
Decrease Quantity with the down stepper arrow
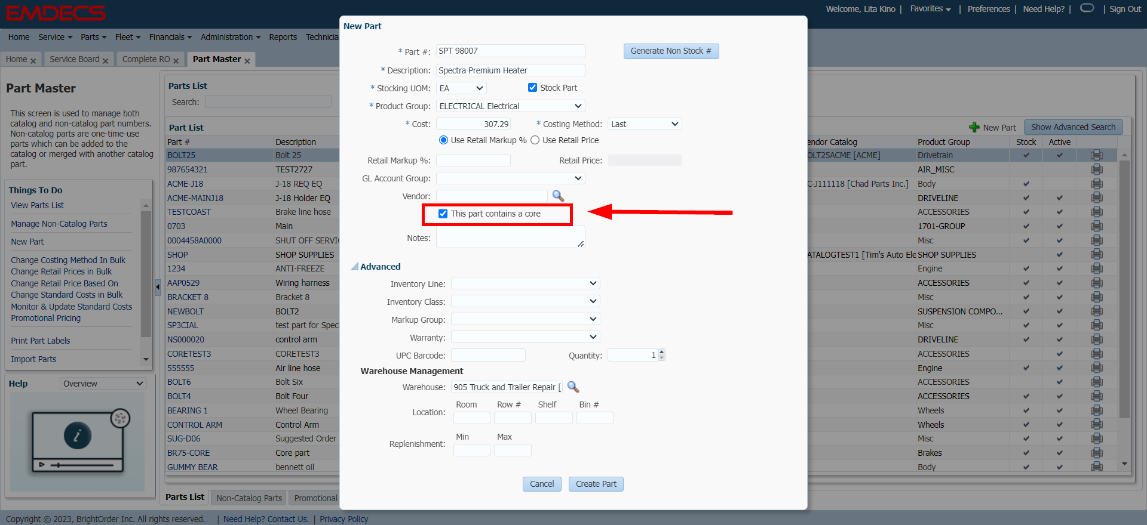pos(661,358)
